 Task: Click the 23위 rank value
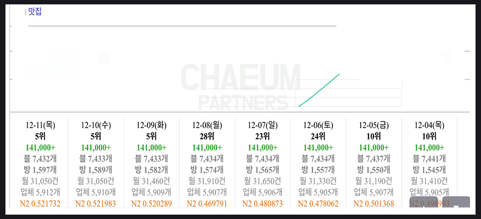pyautogui.click(x=262, y=136)
